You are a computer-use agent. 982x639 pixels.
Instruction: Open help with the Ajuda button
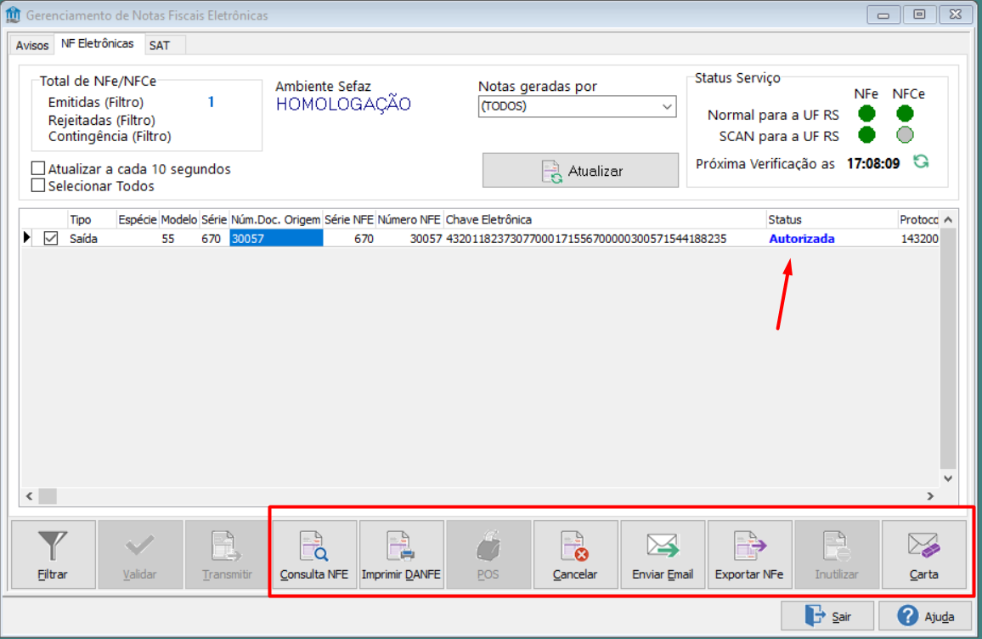coord(925,616)
